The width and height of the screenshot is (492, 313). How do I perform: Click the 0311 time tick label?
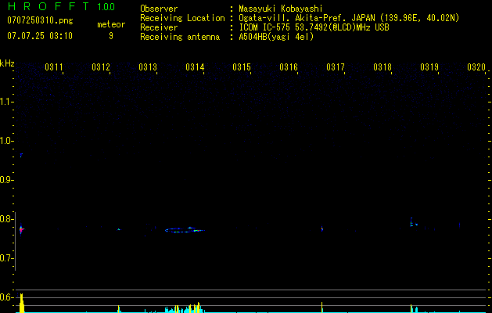coord(54,67)
